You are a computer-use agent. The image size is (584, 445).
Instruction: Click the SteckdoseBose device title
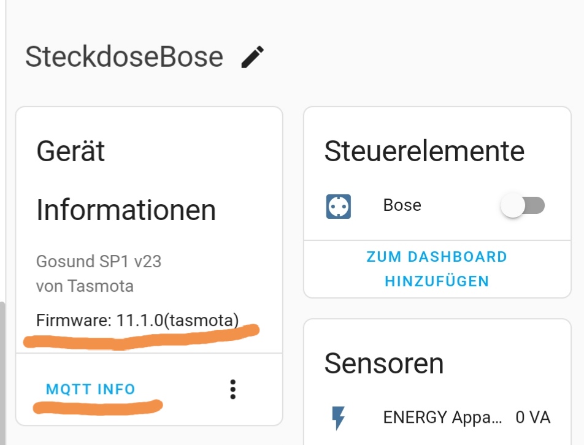pos(124,57)
